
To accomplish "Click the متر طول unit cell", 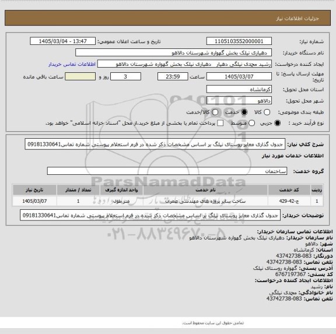I will pyautogui.click(x=121, y=201).
